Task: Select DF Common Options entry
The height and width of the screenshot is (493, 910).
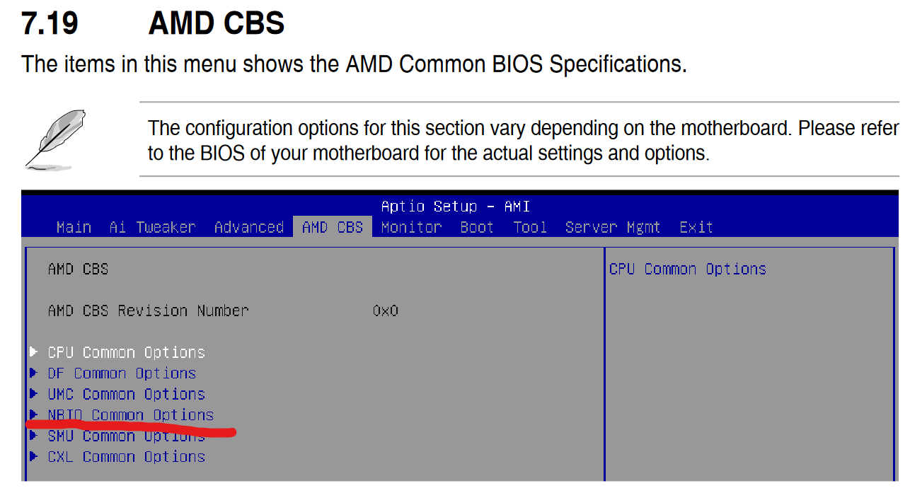Action: [x=122, y=373]
